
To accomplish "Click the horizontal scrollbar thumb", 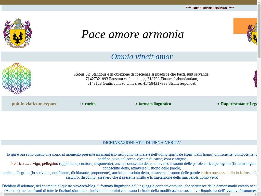I will tap(117, 194).
